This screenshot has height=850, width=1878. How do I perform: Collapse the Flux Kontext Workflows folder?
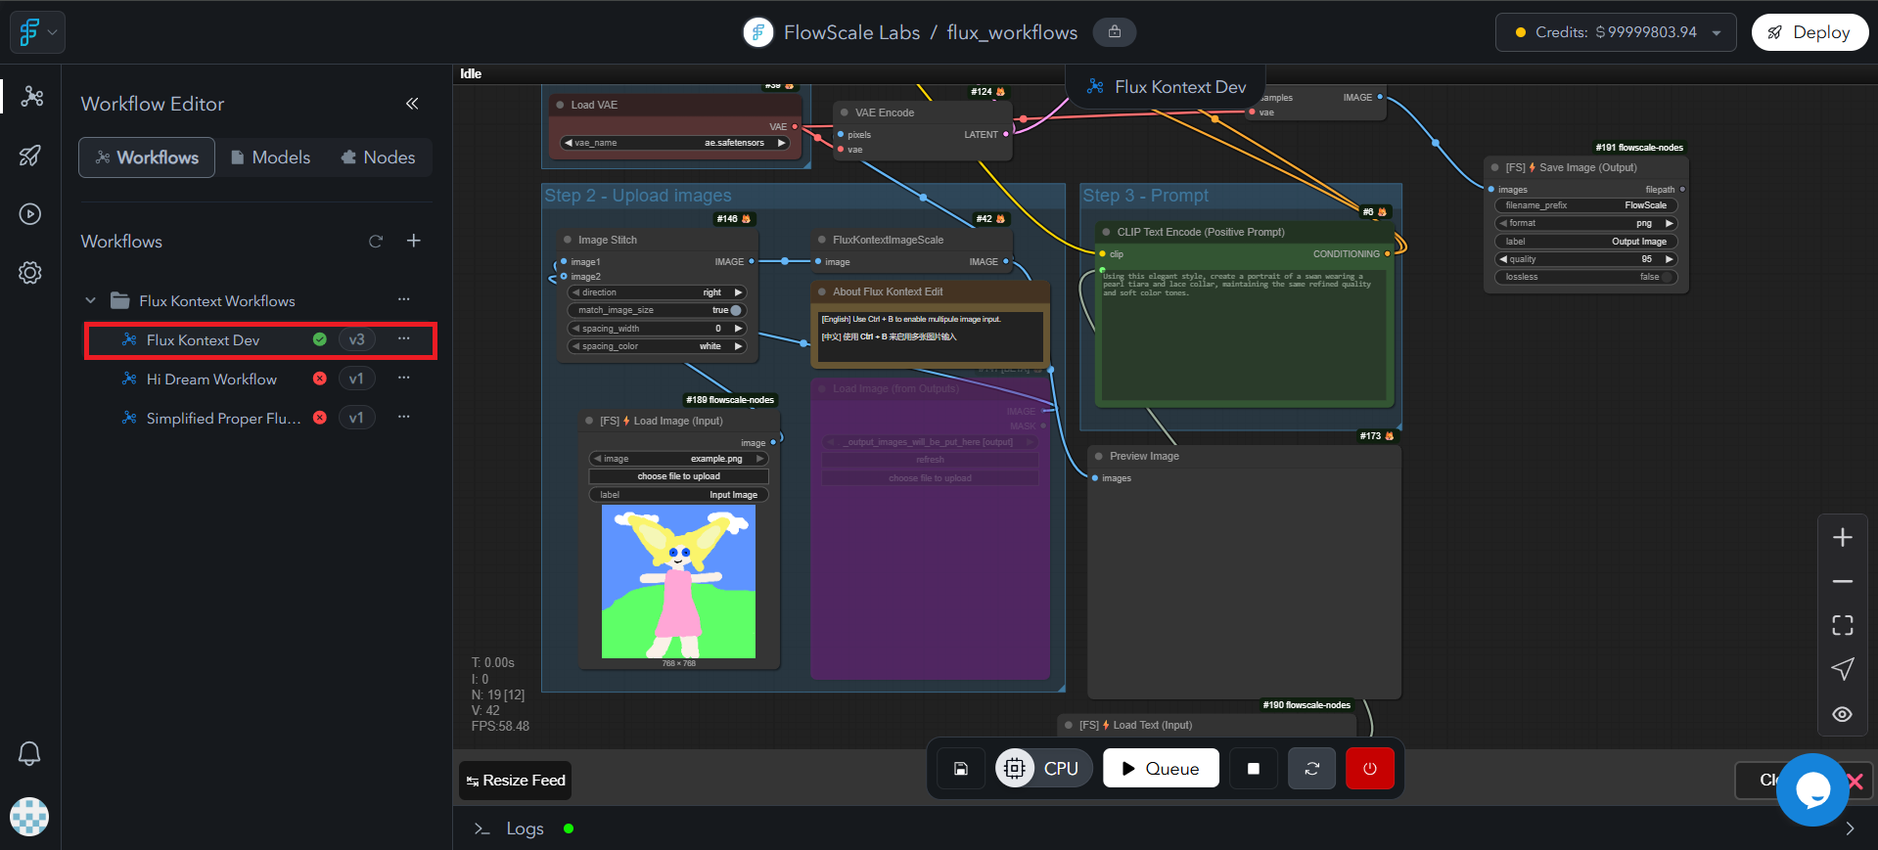click(91, 300)
